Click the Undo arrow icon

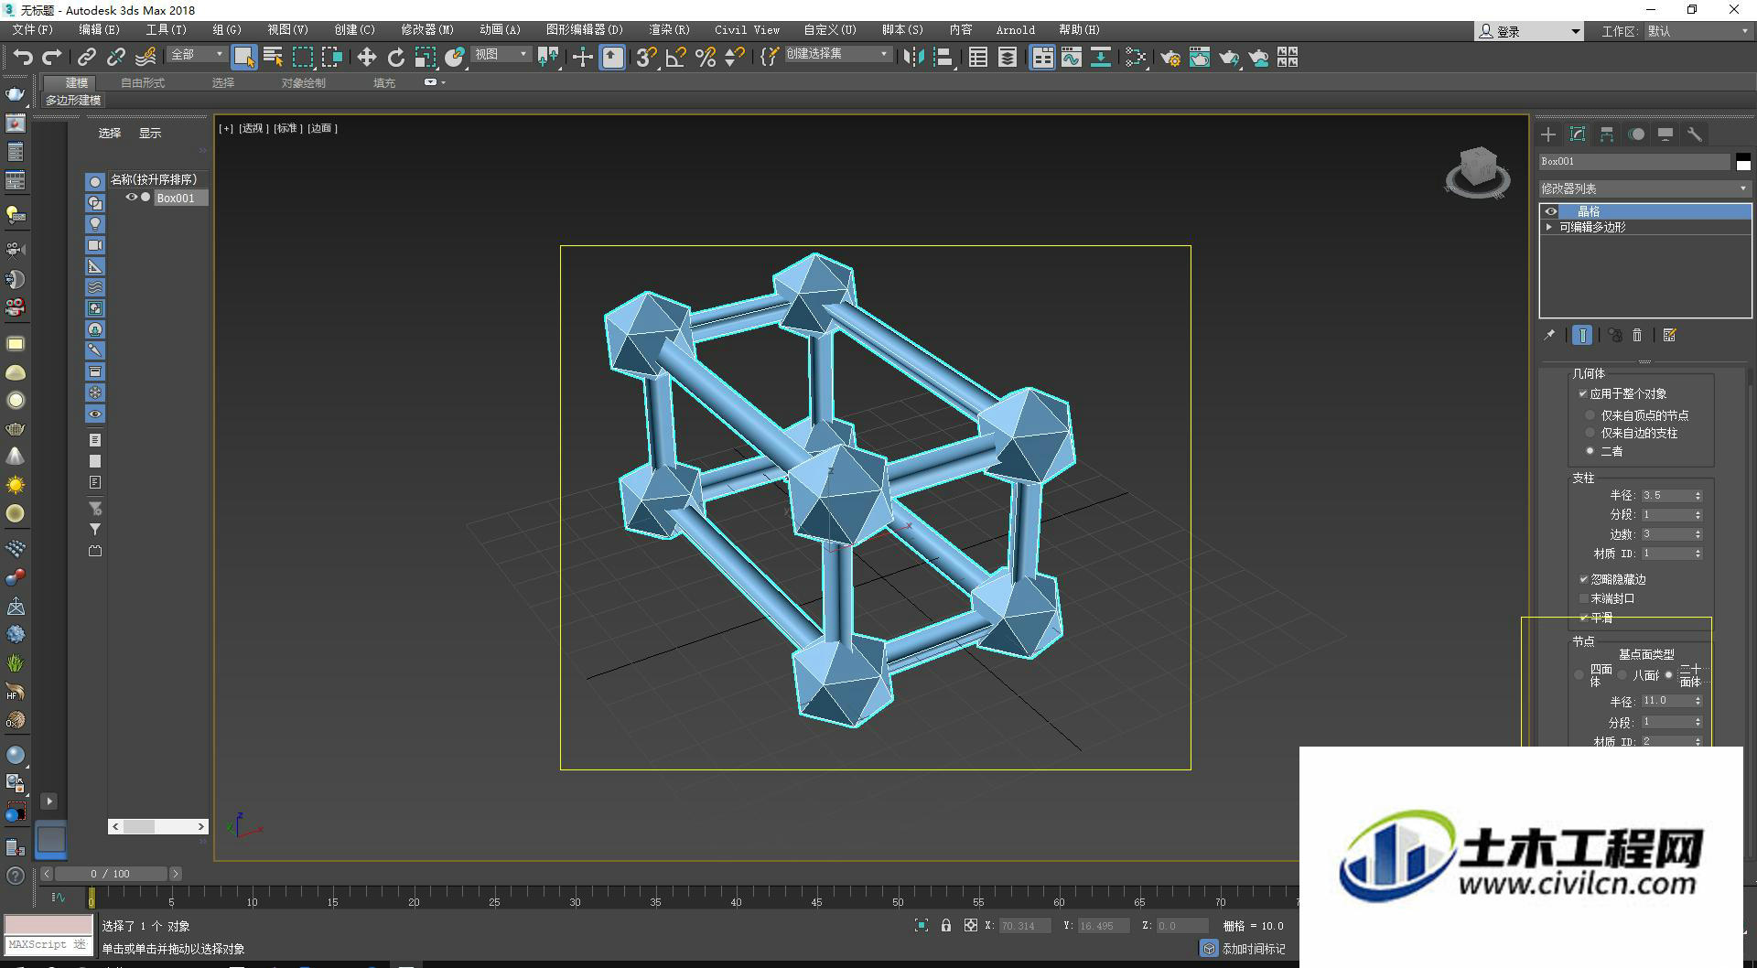point(23,58)
